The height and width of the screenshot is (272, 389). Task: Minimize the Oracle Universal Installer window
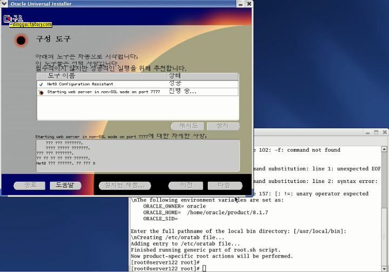click(240, 4)
